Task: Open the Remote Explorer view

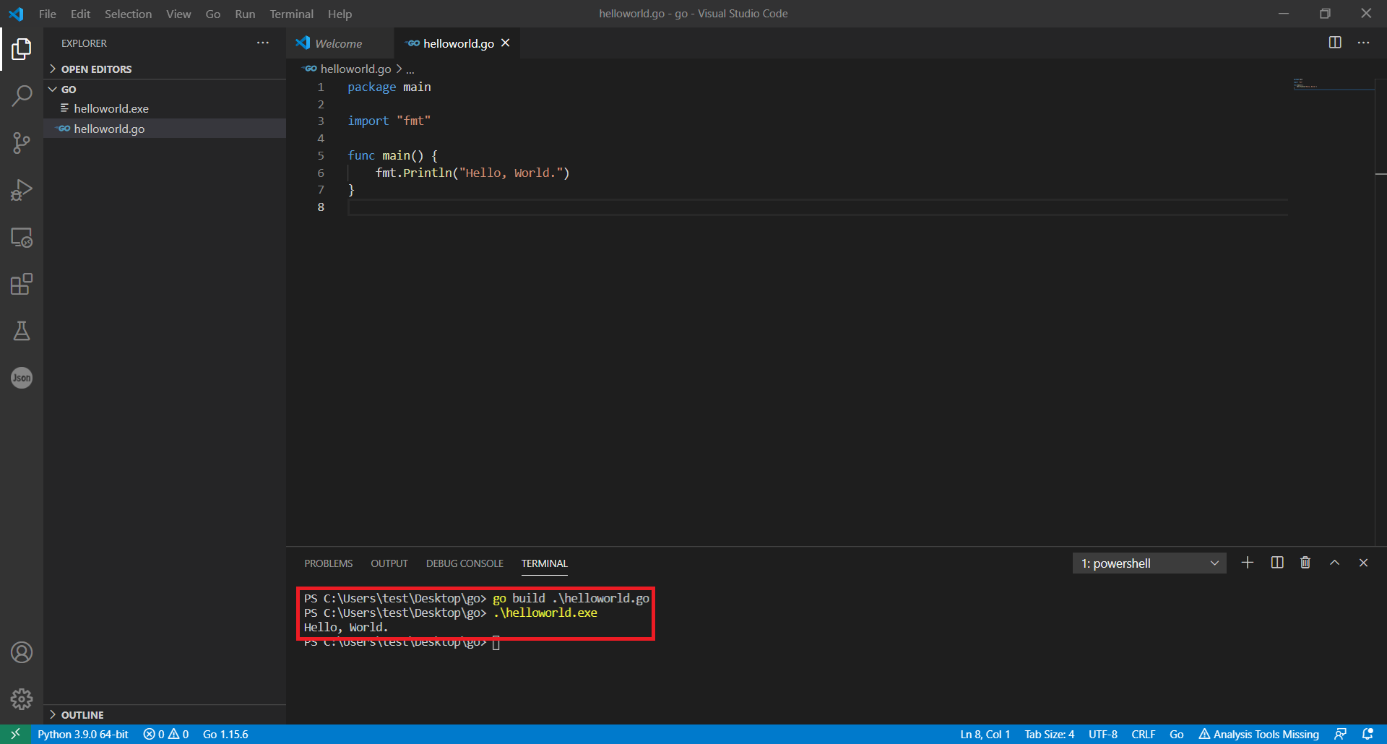Action: point(22,237)
